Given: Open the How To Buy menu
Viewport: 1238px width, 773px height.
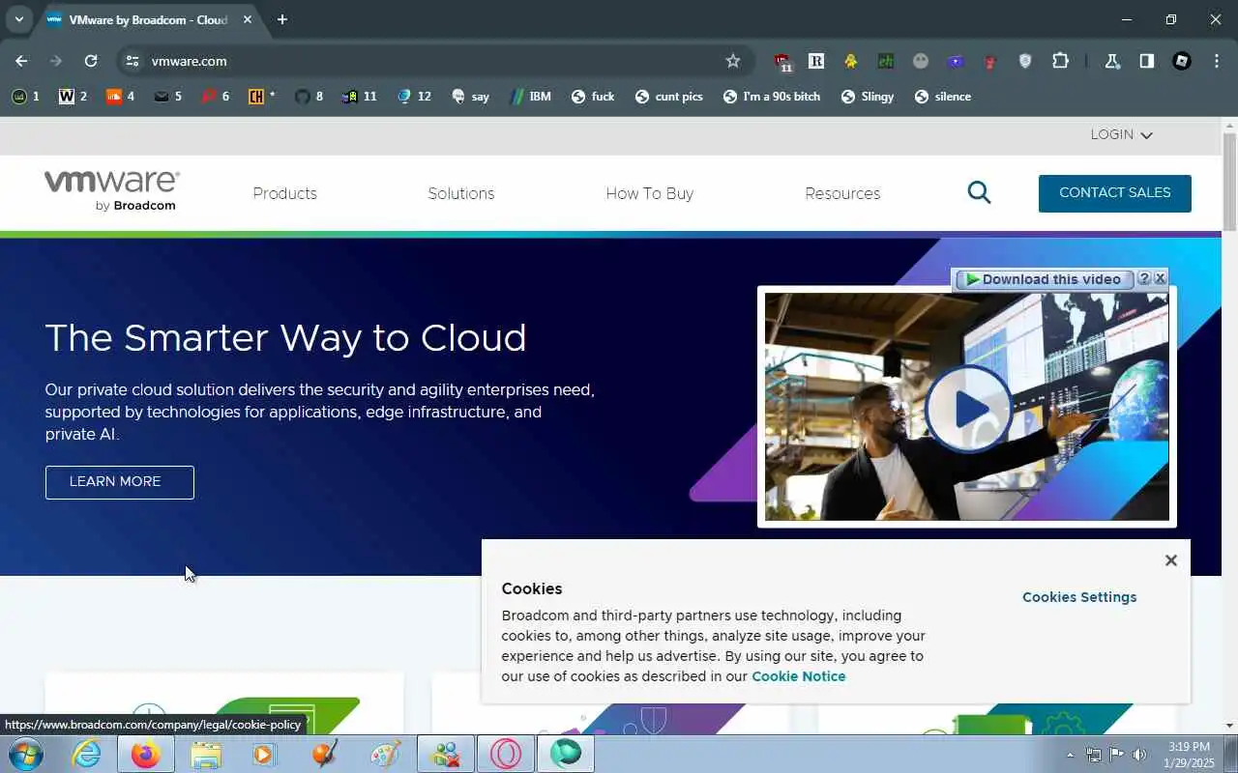Looking at the screenshot, I should point(650,193).
